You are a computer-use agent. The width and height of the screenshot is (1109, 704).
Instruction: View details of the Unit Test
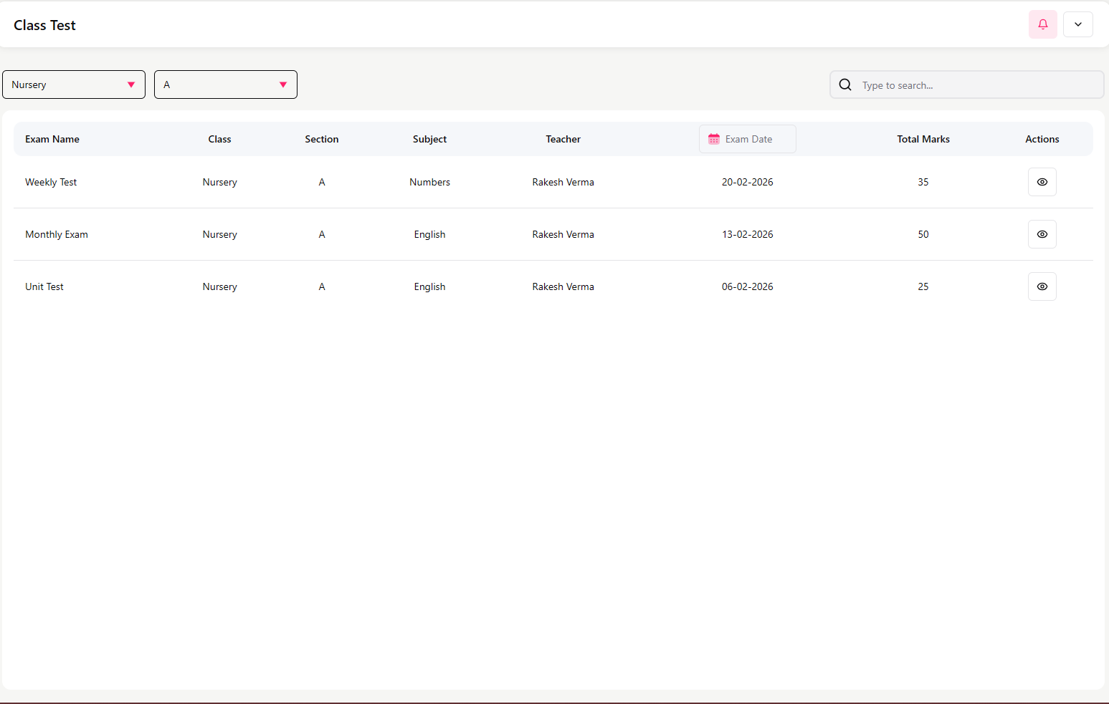coord(1042,286)
